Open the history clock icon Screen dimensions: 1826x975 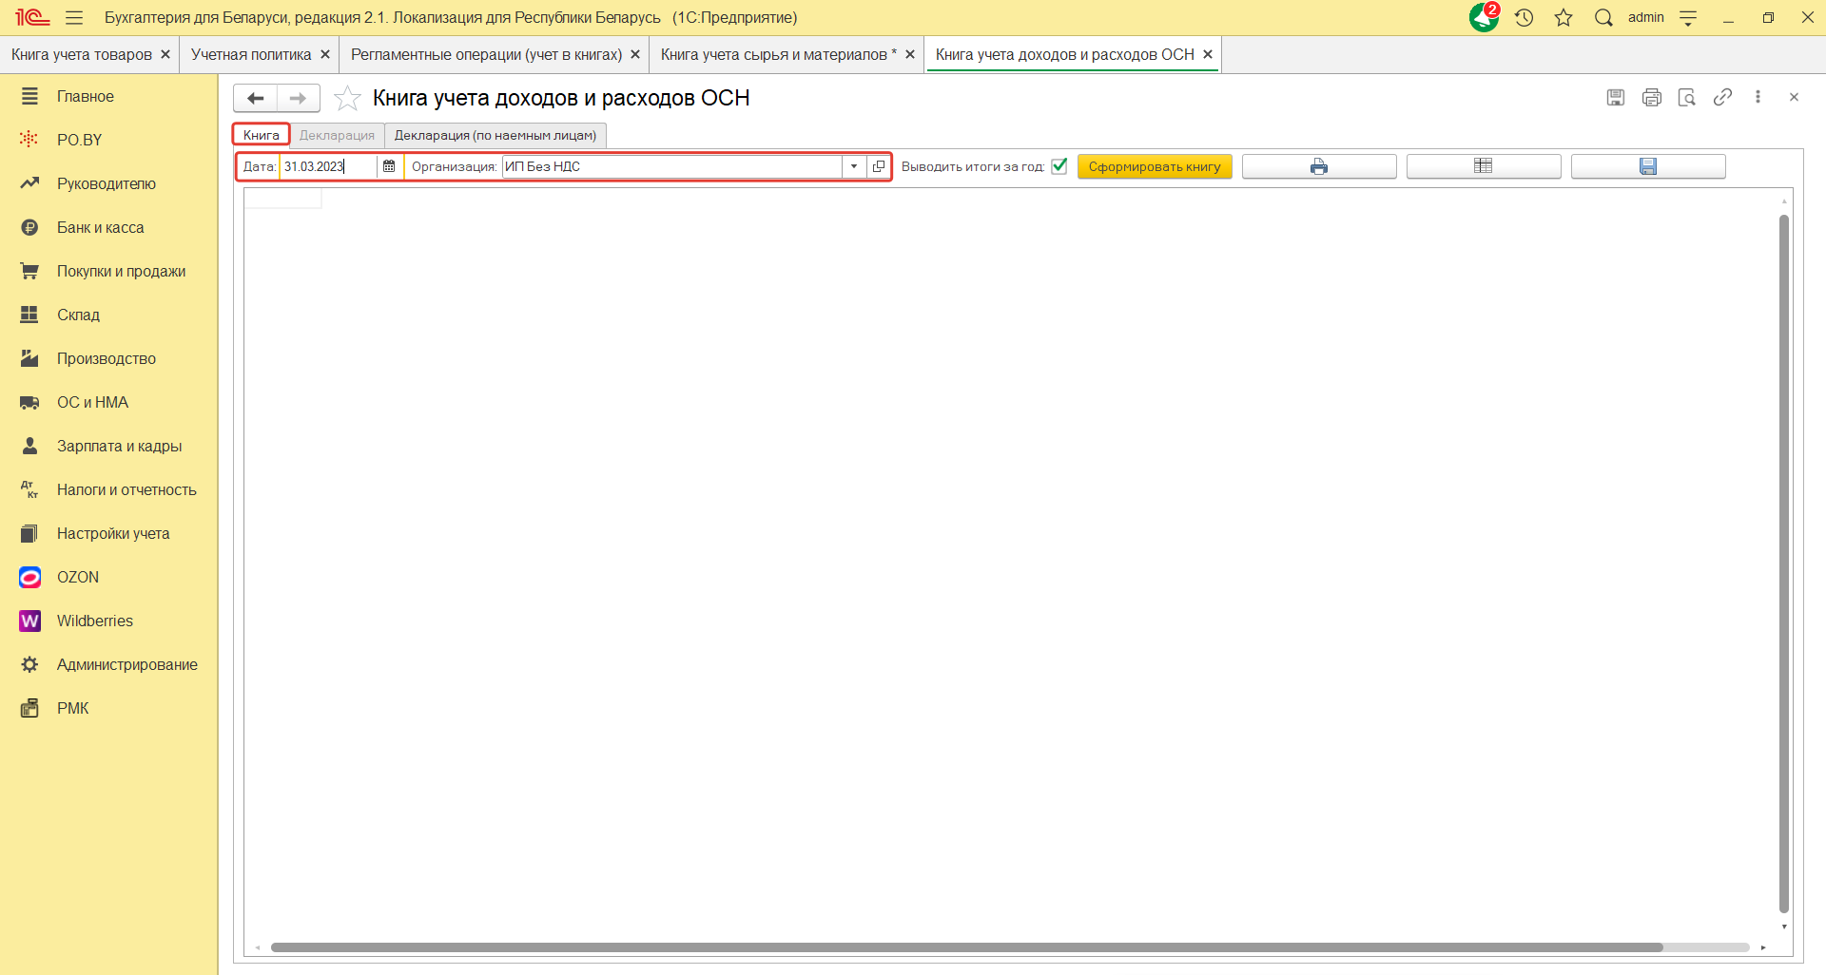(x=1524, y=17)
